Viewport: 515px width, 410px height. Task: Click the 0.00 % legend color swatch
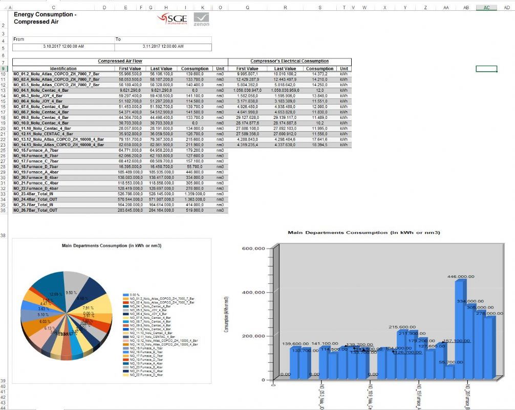tap(125, 295)
